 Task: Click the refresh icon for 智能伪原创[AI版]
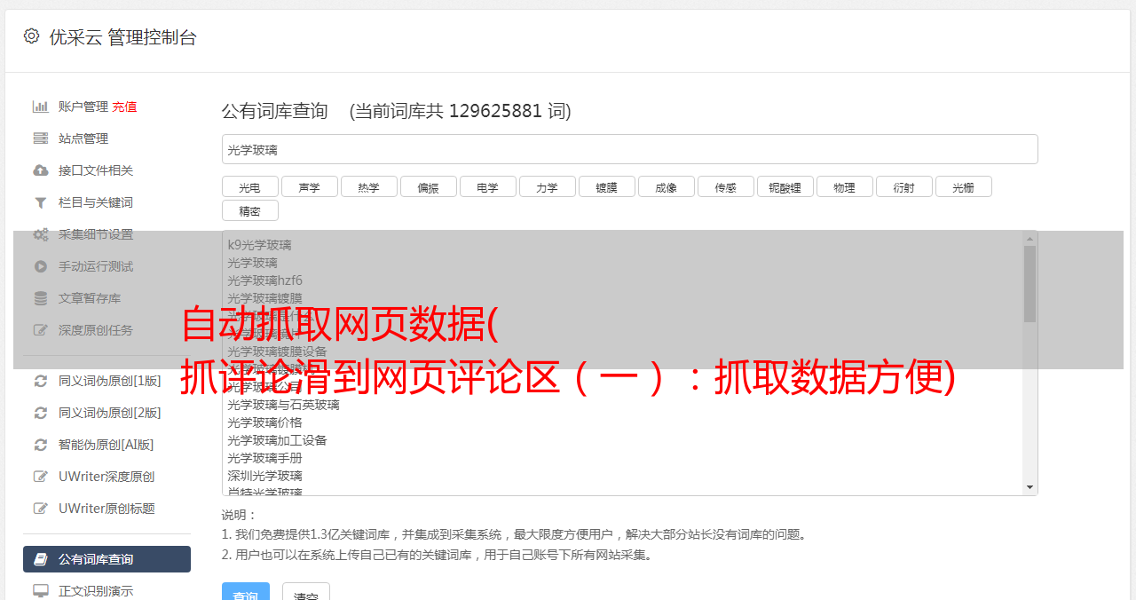tap(41, 445)
